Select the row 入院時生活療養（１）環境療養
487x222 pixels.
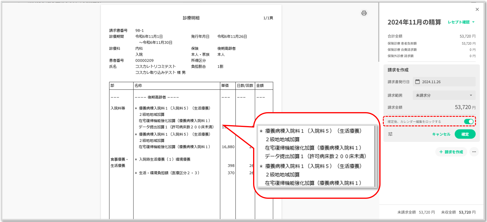(163, 159)
